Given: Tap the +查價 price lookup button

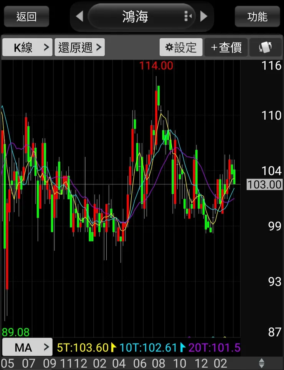Looking at the screenshot, I should click(226, 47).
